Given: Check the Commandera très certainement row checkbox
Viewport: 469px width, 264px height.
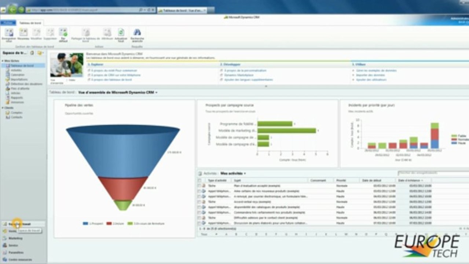Looking at the screenshot, I should (199, 212).
